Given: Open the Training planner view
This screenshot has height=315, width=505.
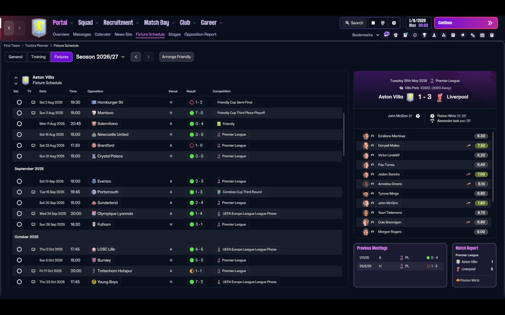Looking at the screenshot, I should (x=38, y=57).
